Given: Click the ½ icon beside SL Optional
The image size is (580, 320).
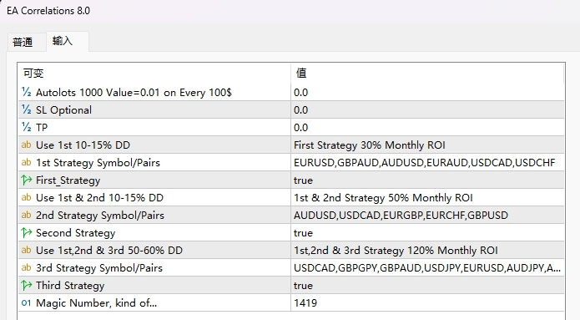Looking at the screenshot, I should pos(26,109).
